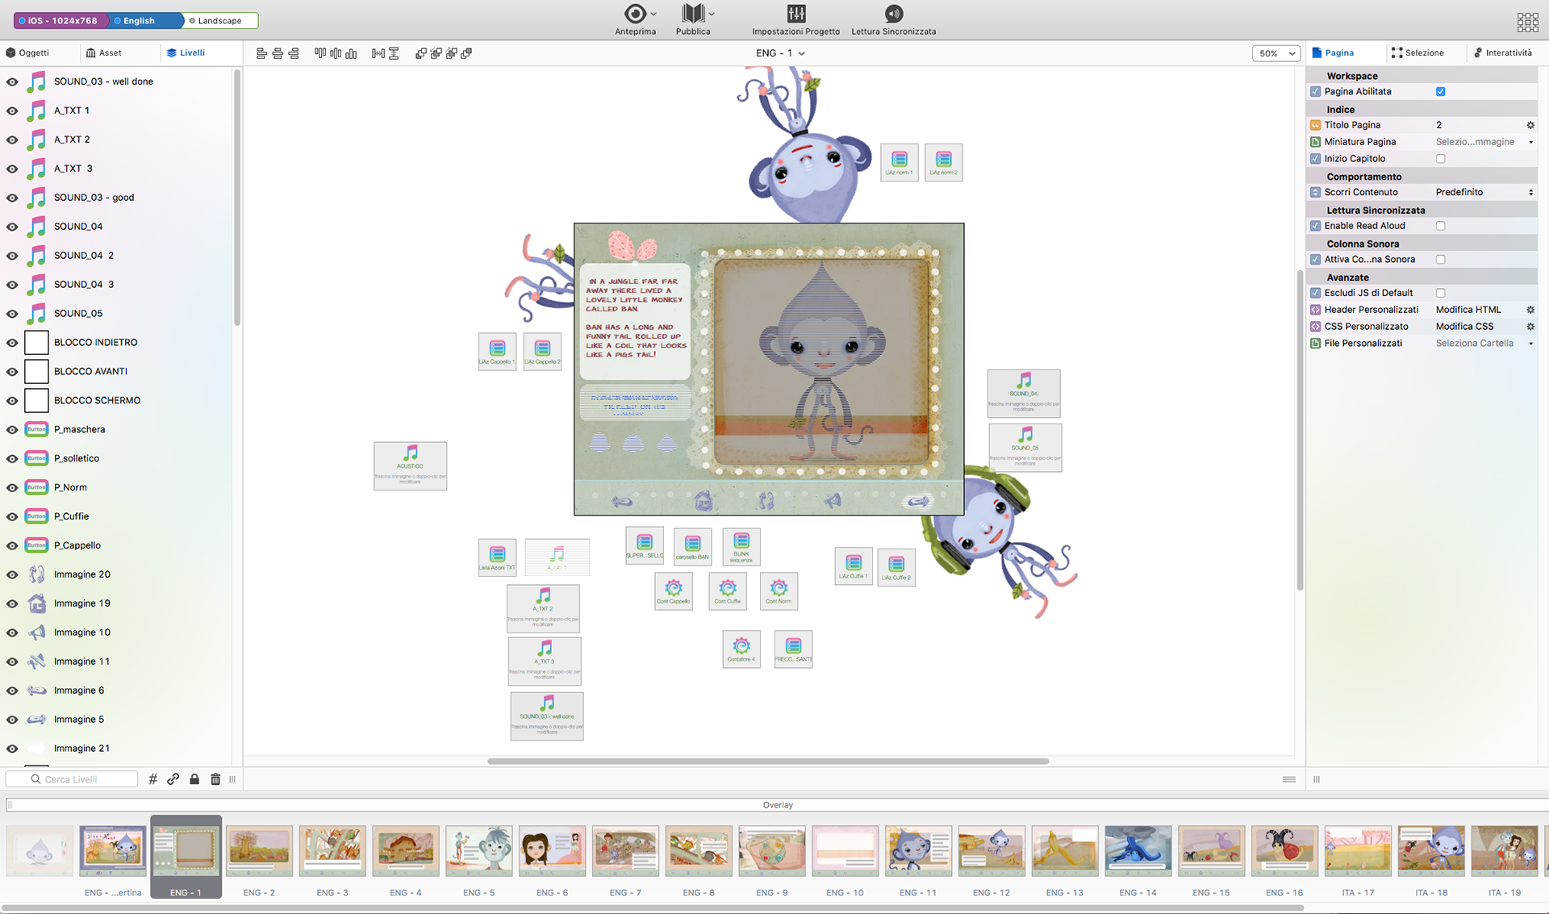Image resolution: width=1549 pixels, height=914 pixels.
Task: Click the horizontal canvas scrollbar
Action: tap(767, 761)
